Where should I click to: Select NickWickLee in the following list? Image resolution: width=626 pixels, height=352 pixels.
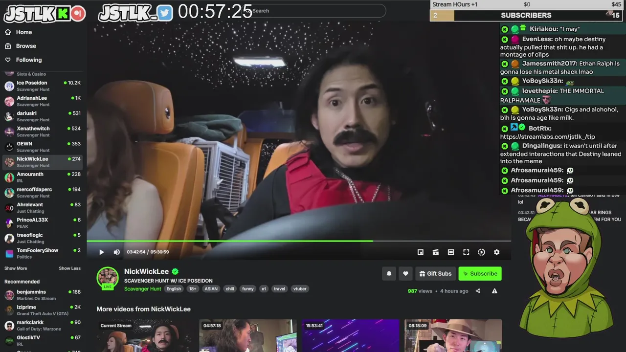43,162
